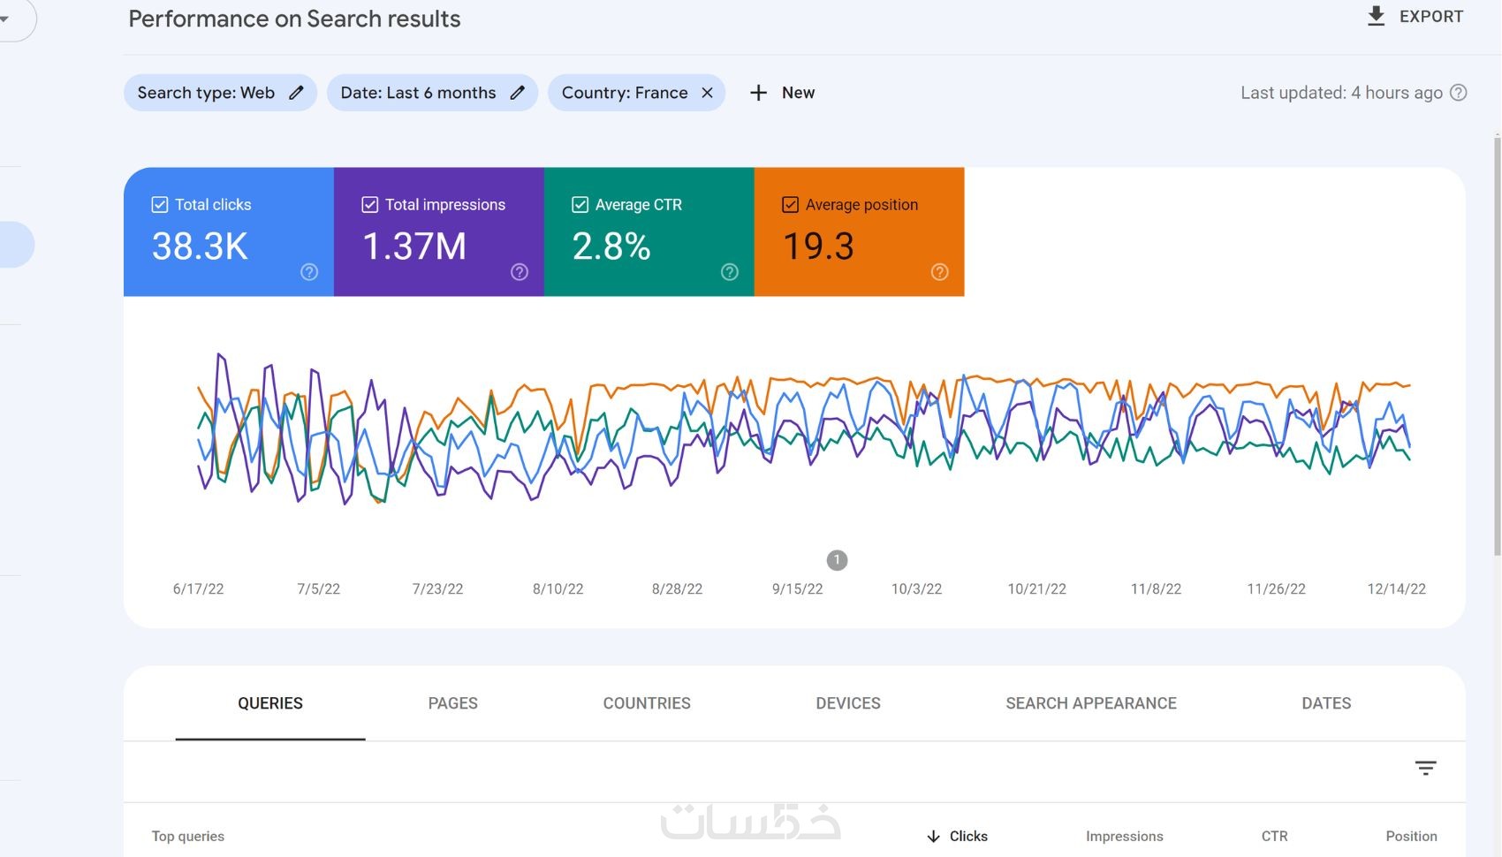Uncheck the Total impressions checkbox
The height and width of the screenshot is (857, 1502).
pos(370,205)
